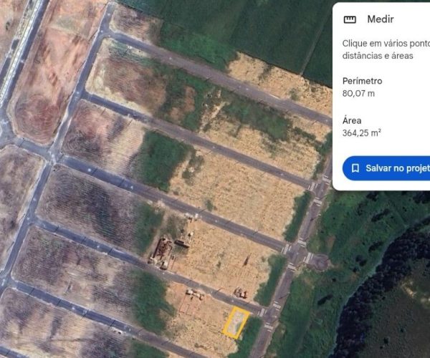Click the top corner of the yellow polygon
Screen dimensions: 430x358
point(234,308)
